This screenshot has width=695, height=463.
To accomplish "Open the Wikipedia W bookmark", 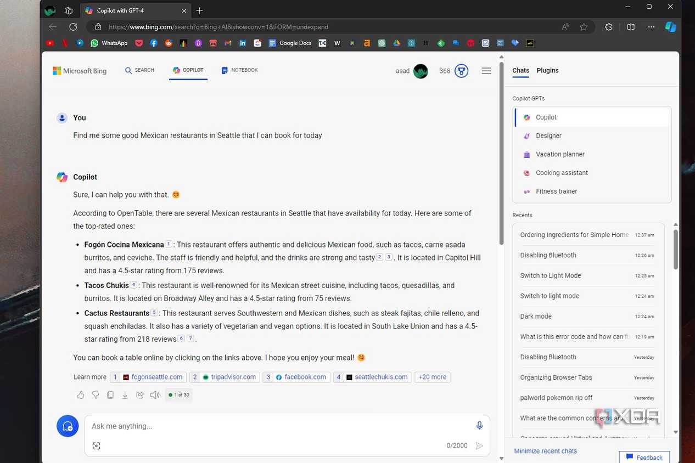I will 337,43.
